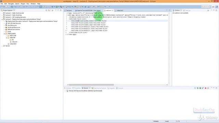Click the red Stop server icon
The width and height of the screenshot is (219, 123).
point(206,88)
